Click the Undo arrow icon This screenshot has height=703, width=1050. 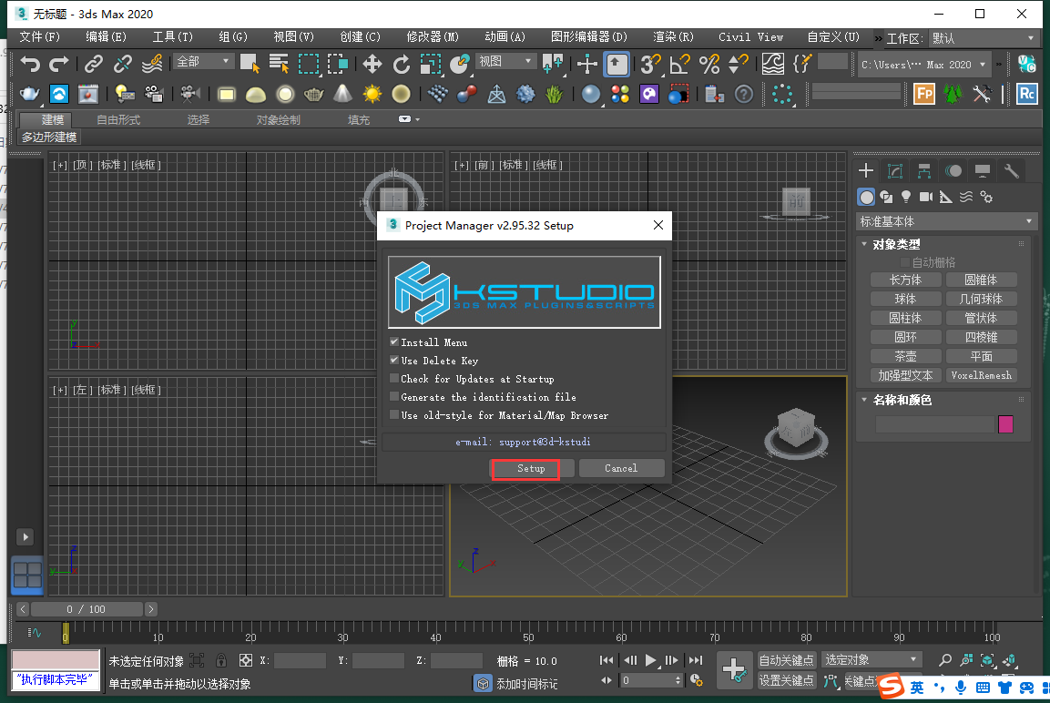[29, 65]
